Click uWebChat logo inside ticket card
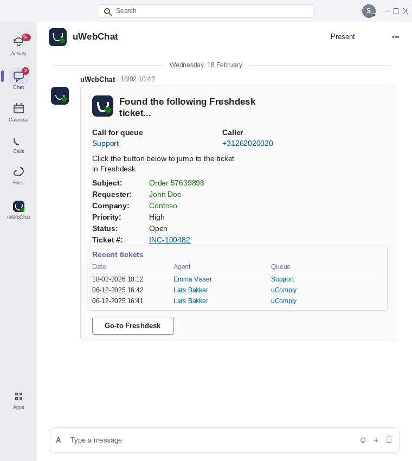 pyautogui.click(x=102, y=106)
